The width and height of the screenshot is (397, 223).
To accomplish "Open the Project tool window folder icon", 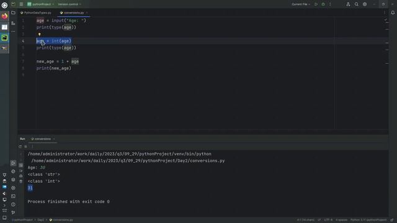I will 13,12.
